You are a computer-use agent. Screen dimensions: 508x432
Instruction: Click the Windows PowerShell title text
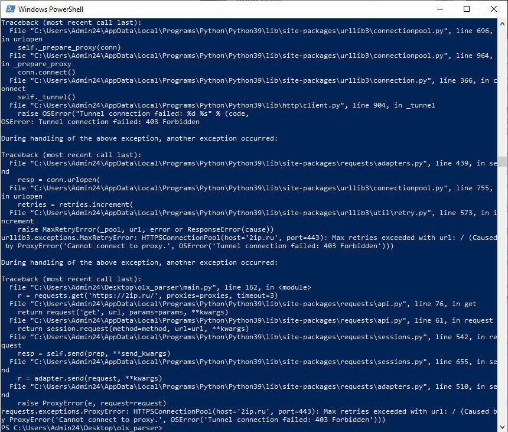tap(51, 9)
